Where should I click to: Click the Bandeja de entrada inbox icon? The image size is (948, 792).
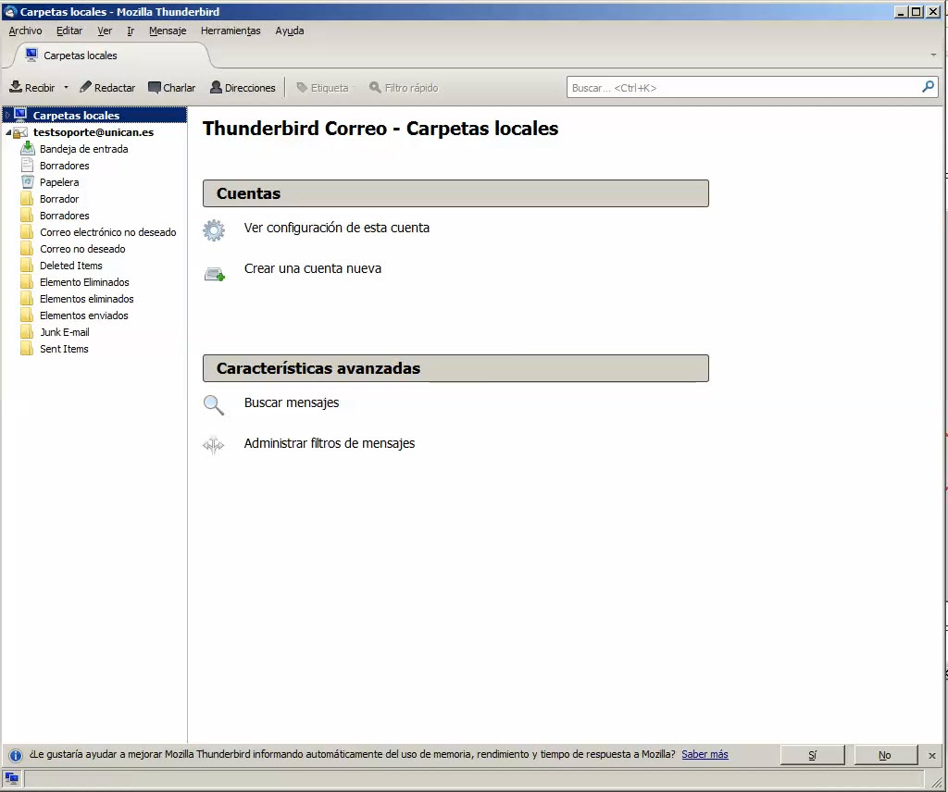[27, 149]
